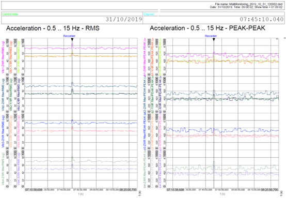Click the small circle icon beside the PEAK-PEAK chart
This screenshot has height=198, width=286.
coord(277,39)
